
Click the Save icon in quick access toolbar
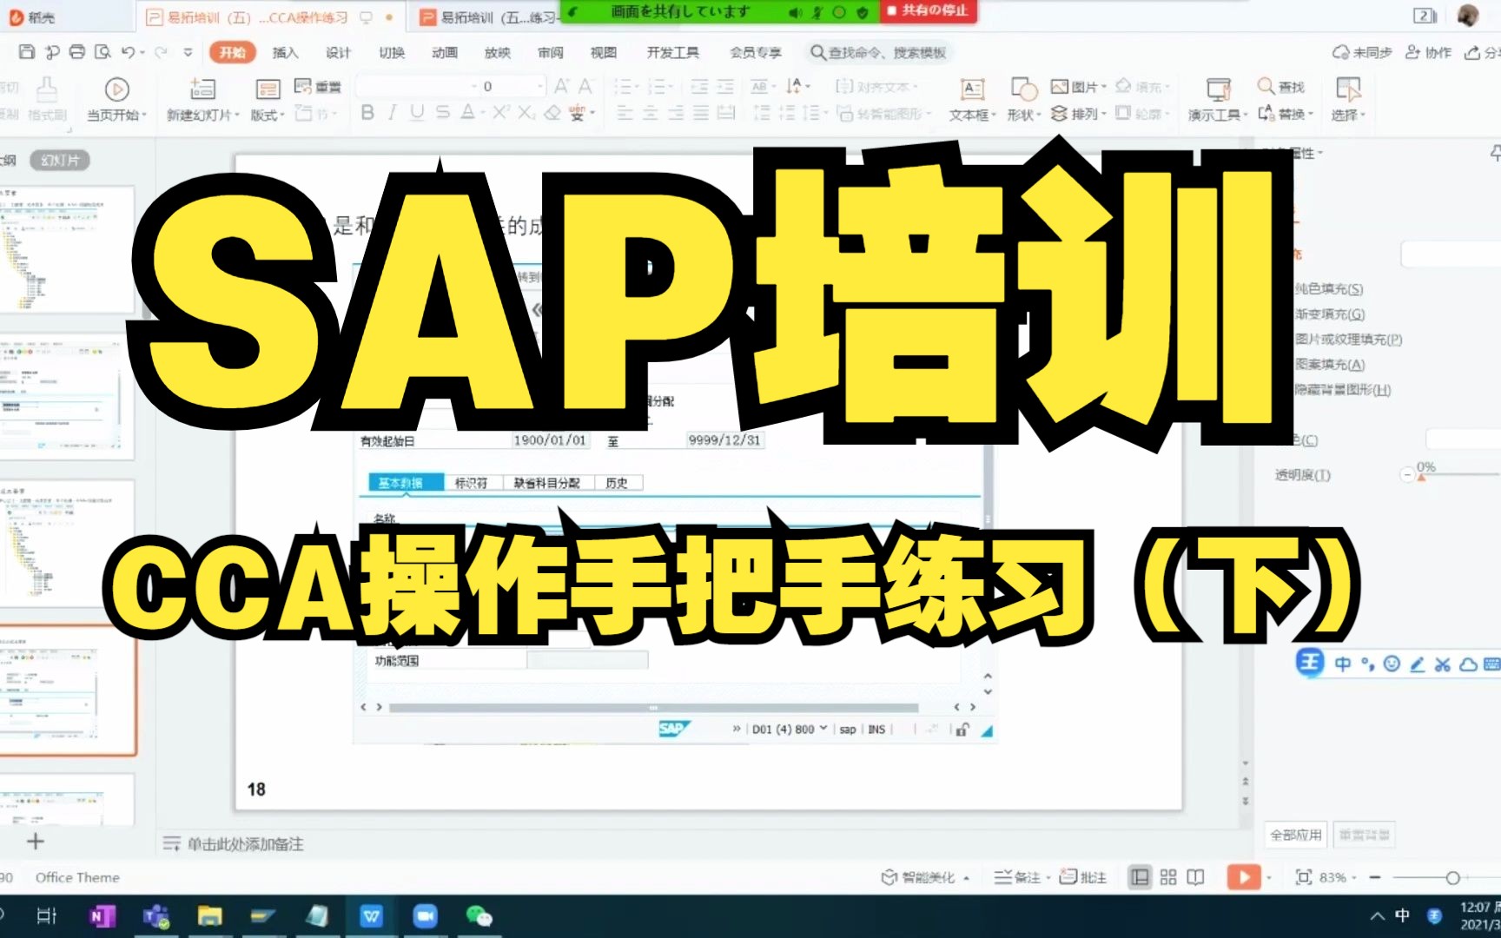(x=27, y=52)
